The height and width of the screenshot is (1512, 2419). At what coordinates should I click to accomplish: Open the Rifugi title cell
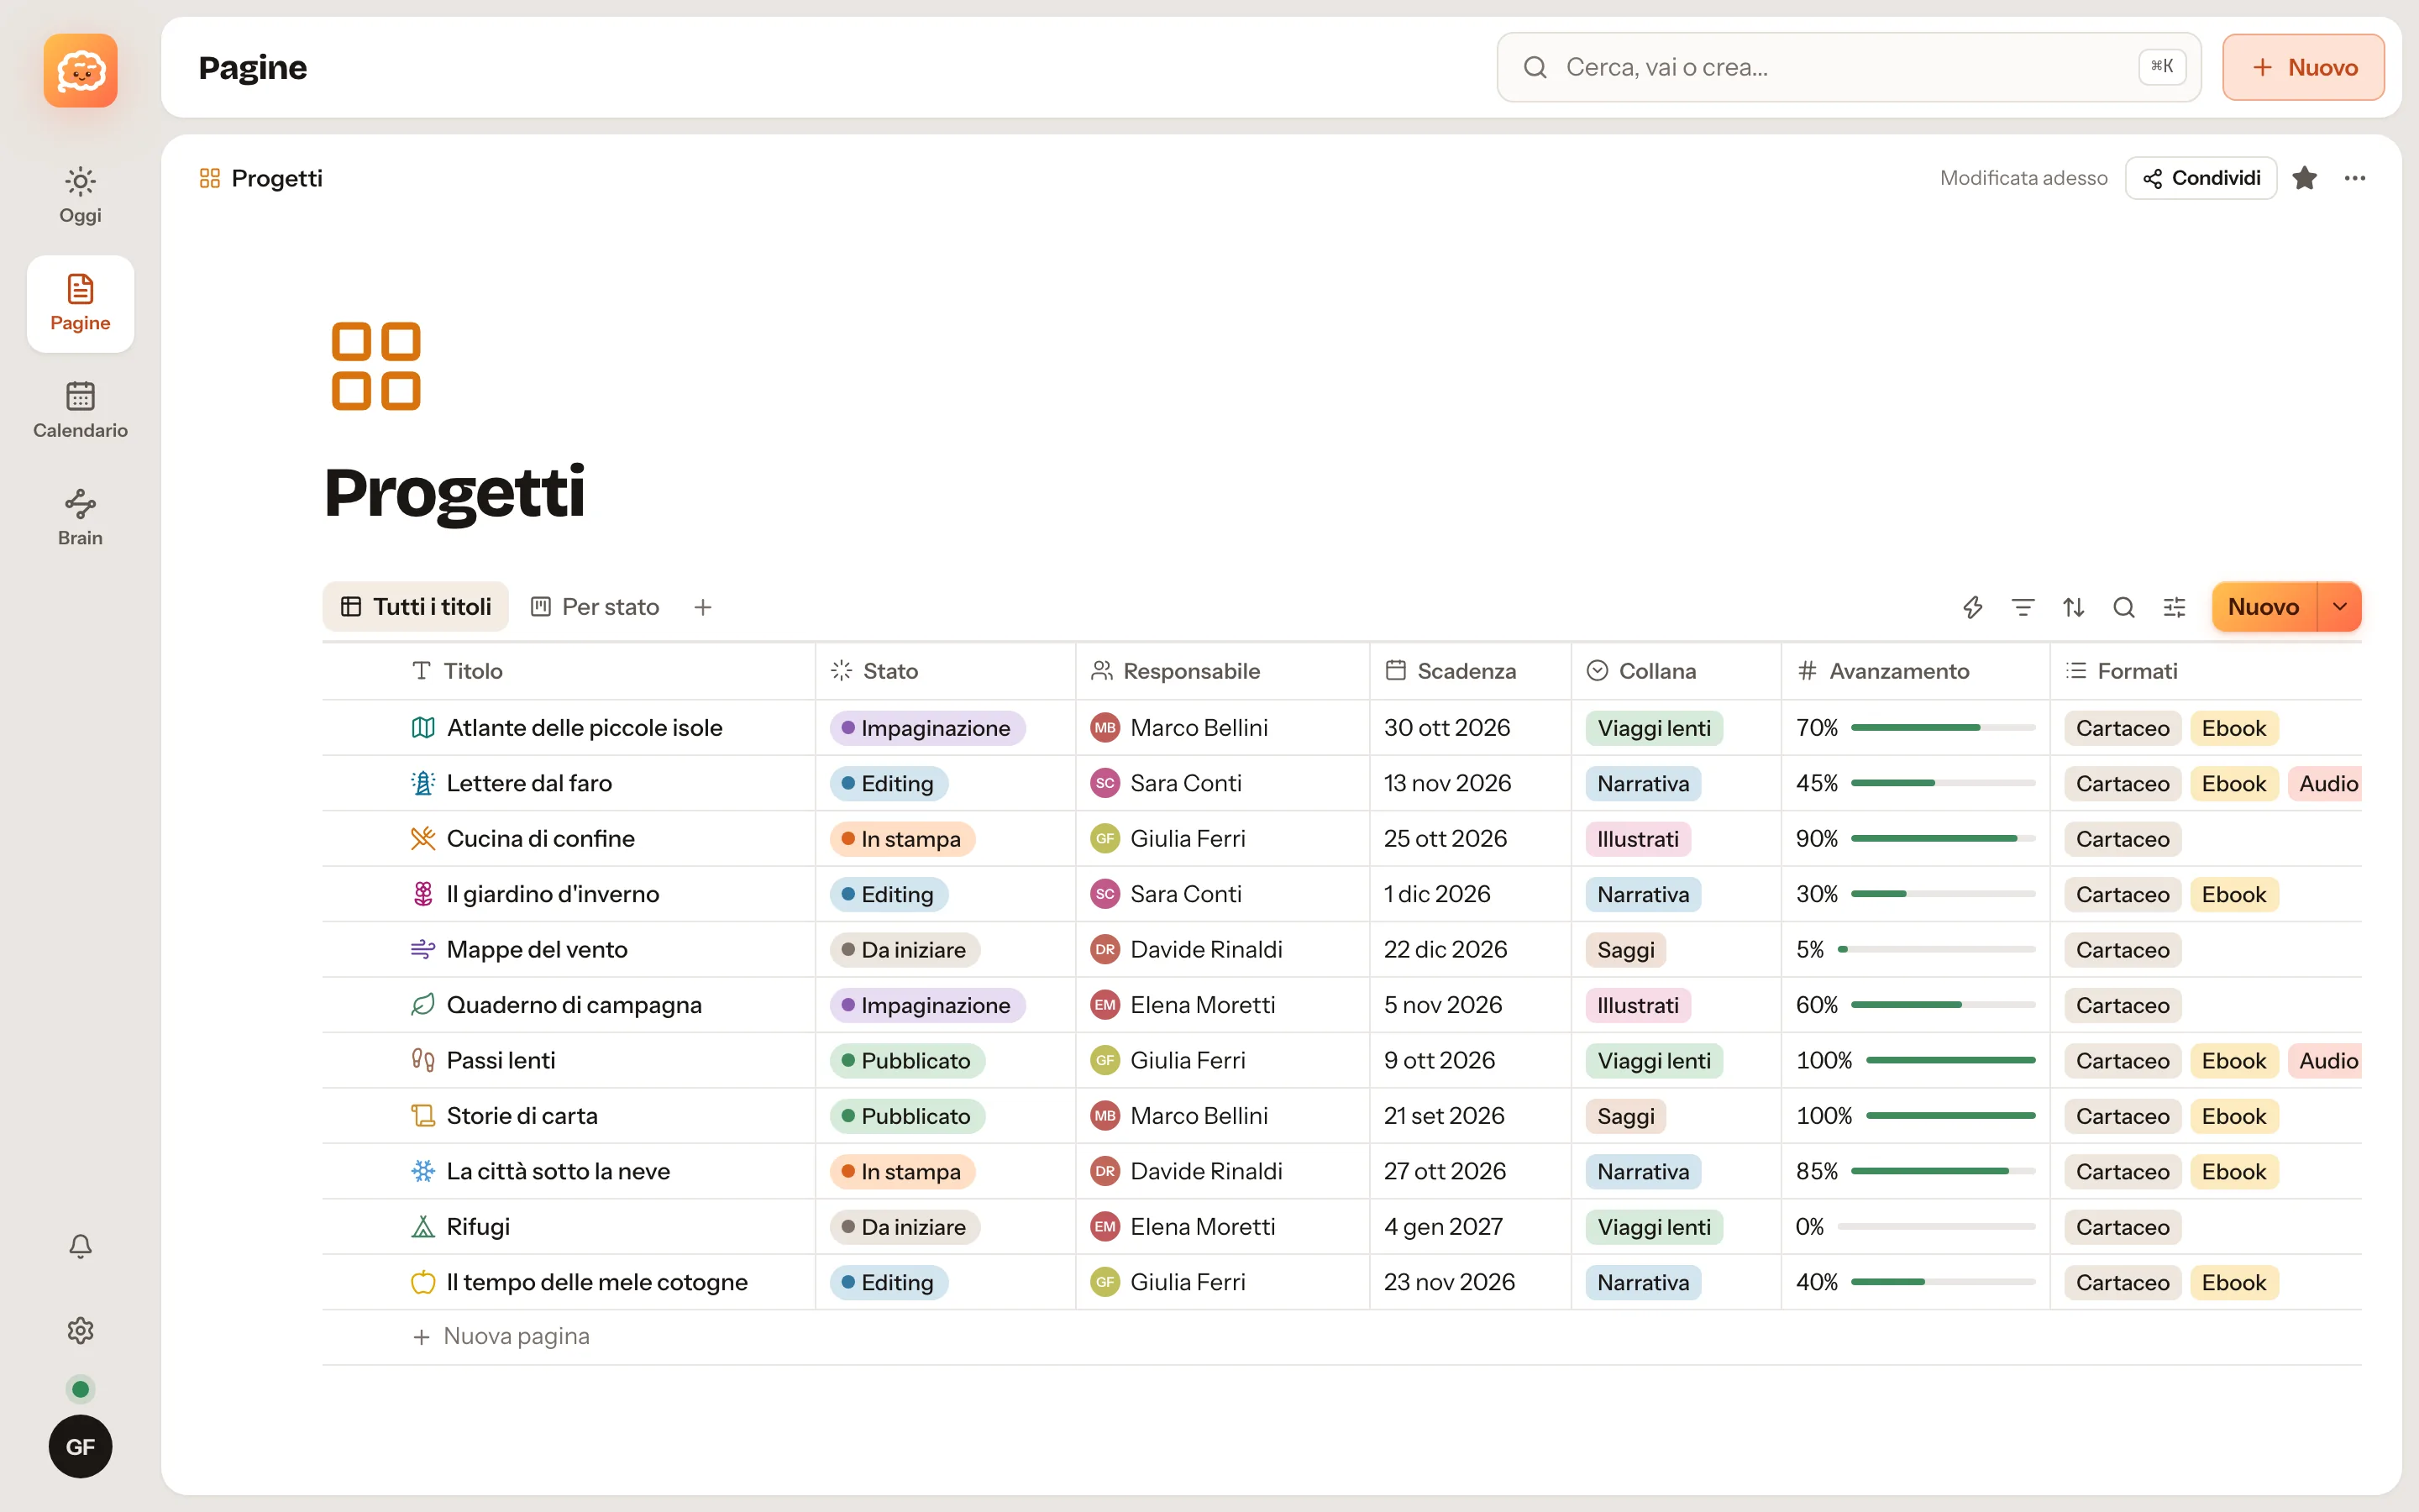(568, 1227)
